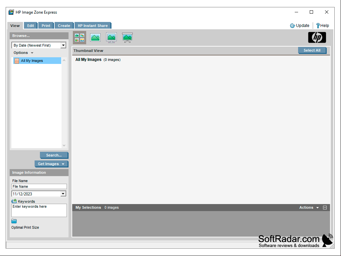341x256 pixels.
Task: Click the Help question mark icon
Action: (318, 26)
